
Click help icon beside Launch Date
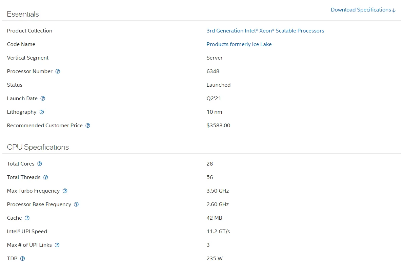[43, 99]
